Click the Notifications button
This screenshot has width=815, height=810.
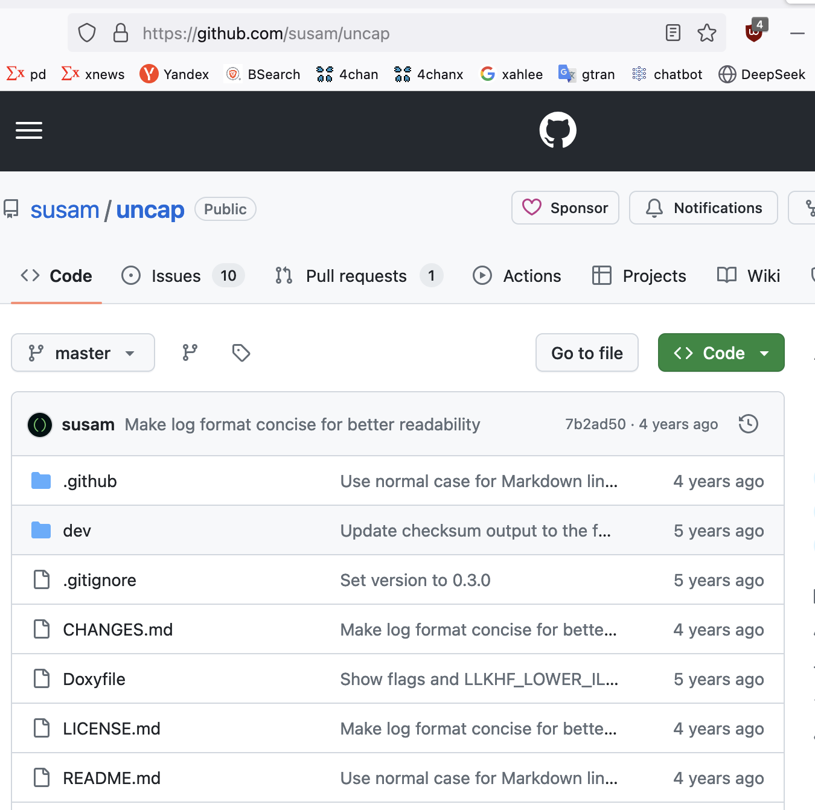704,208
